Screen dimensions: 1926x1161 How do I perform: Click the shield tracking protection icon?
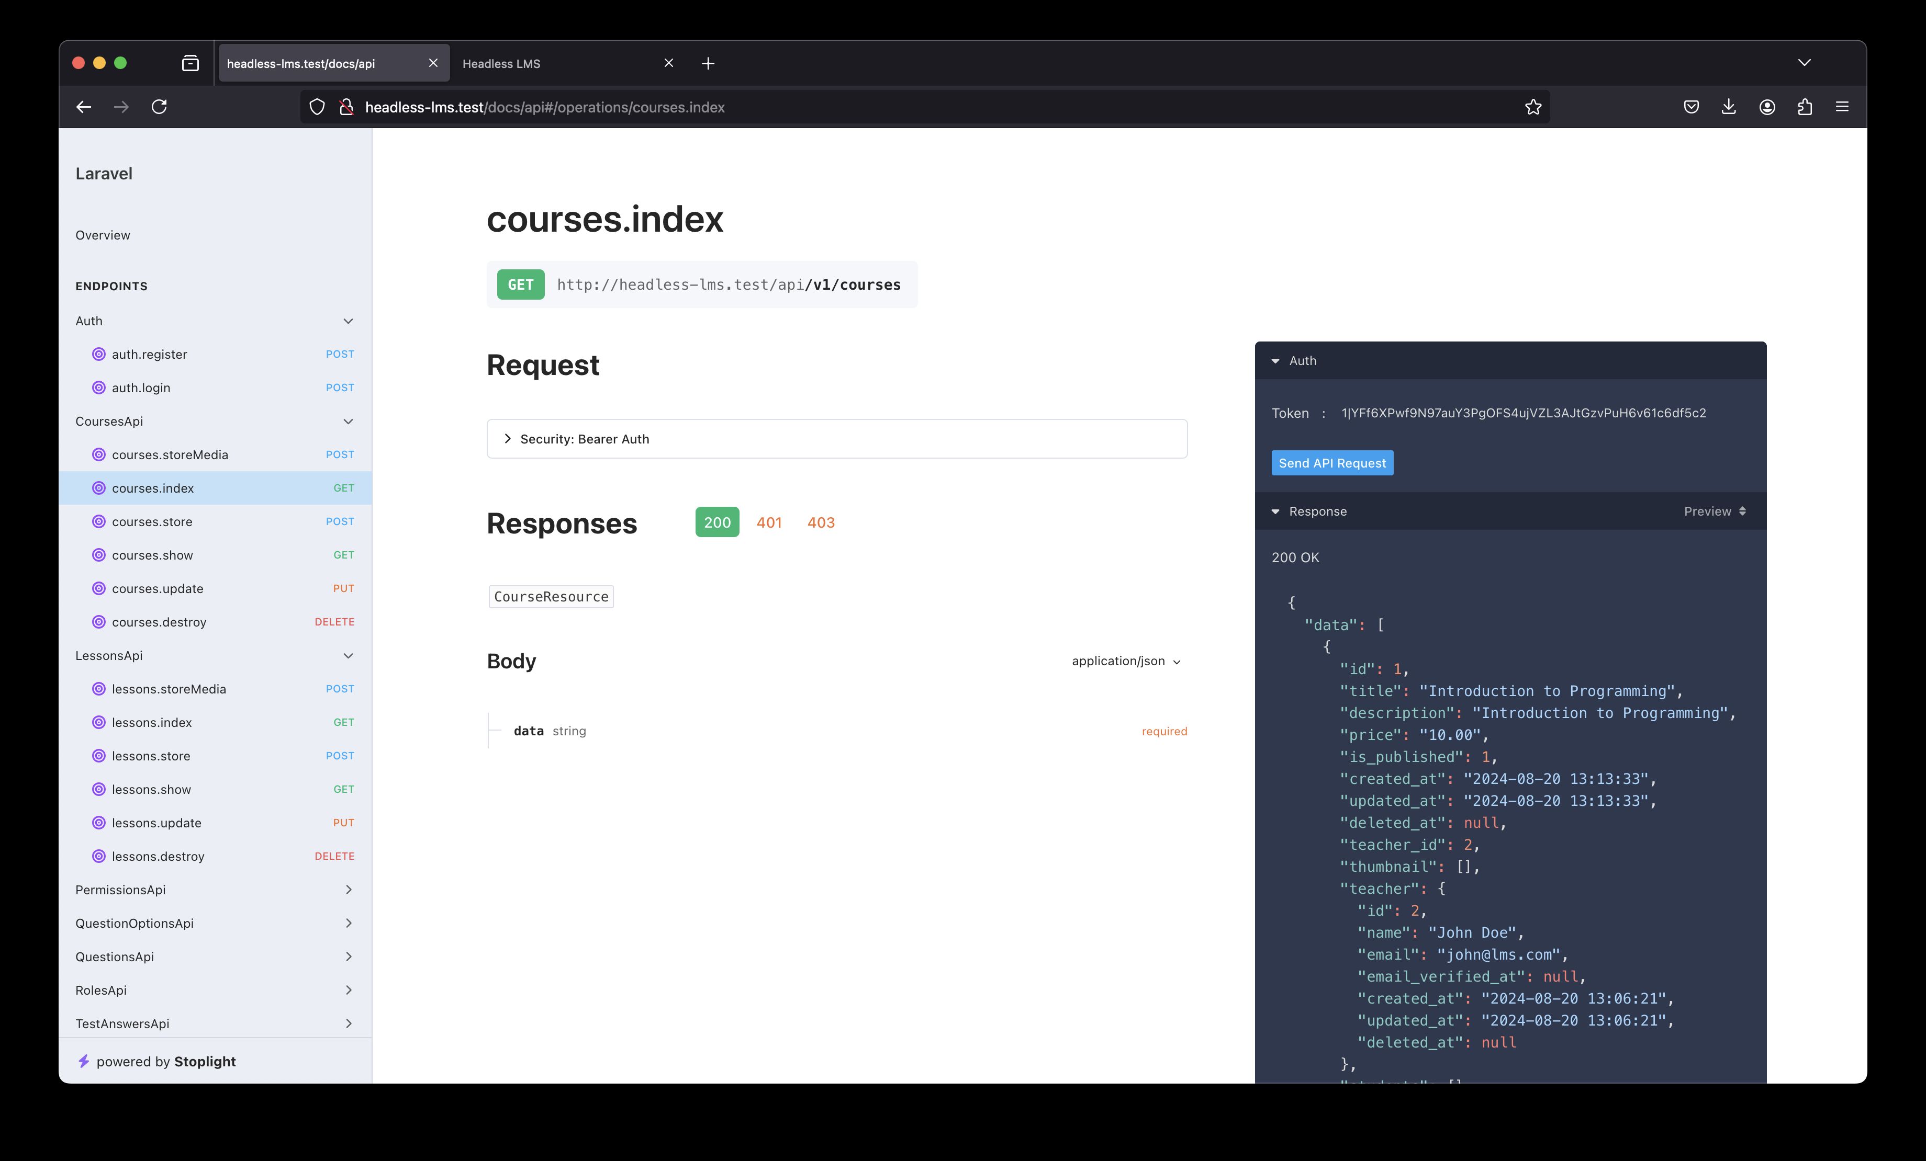(x=317, y=107)
